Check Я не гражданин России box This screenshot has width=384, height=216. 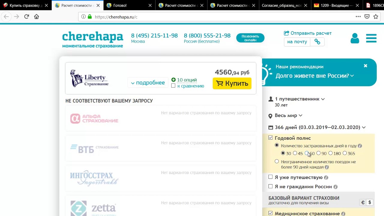tap(271, 186)
